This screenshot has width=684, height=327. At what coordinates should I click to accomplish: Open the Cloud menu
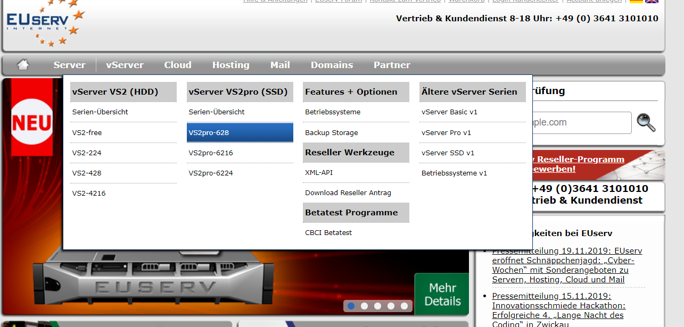[x=177, y=65]
